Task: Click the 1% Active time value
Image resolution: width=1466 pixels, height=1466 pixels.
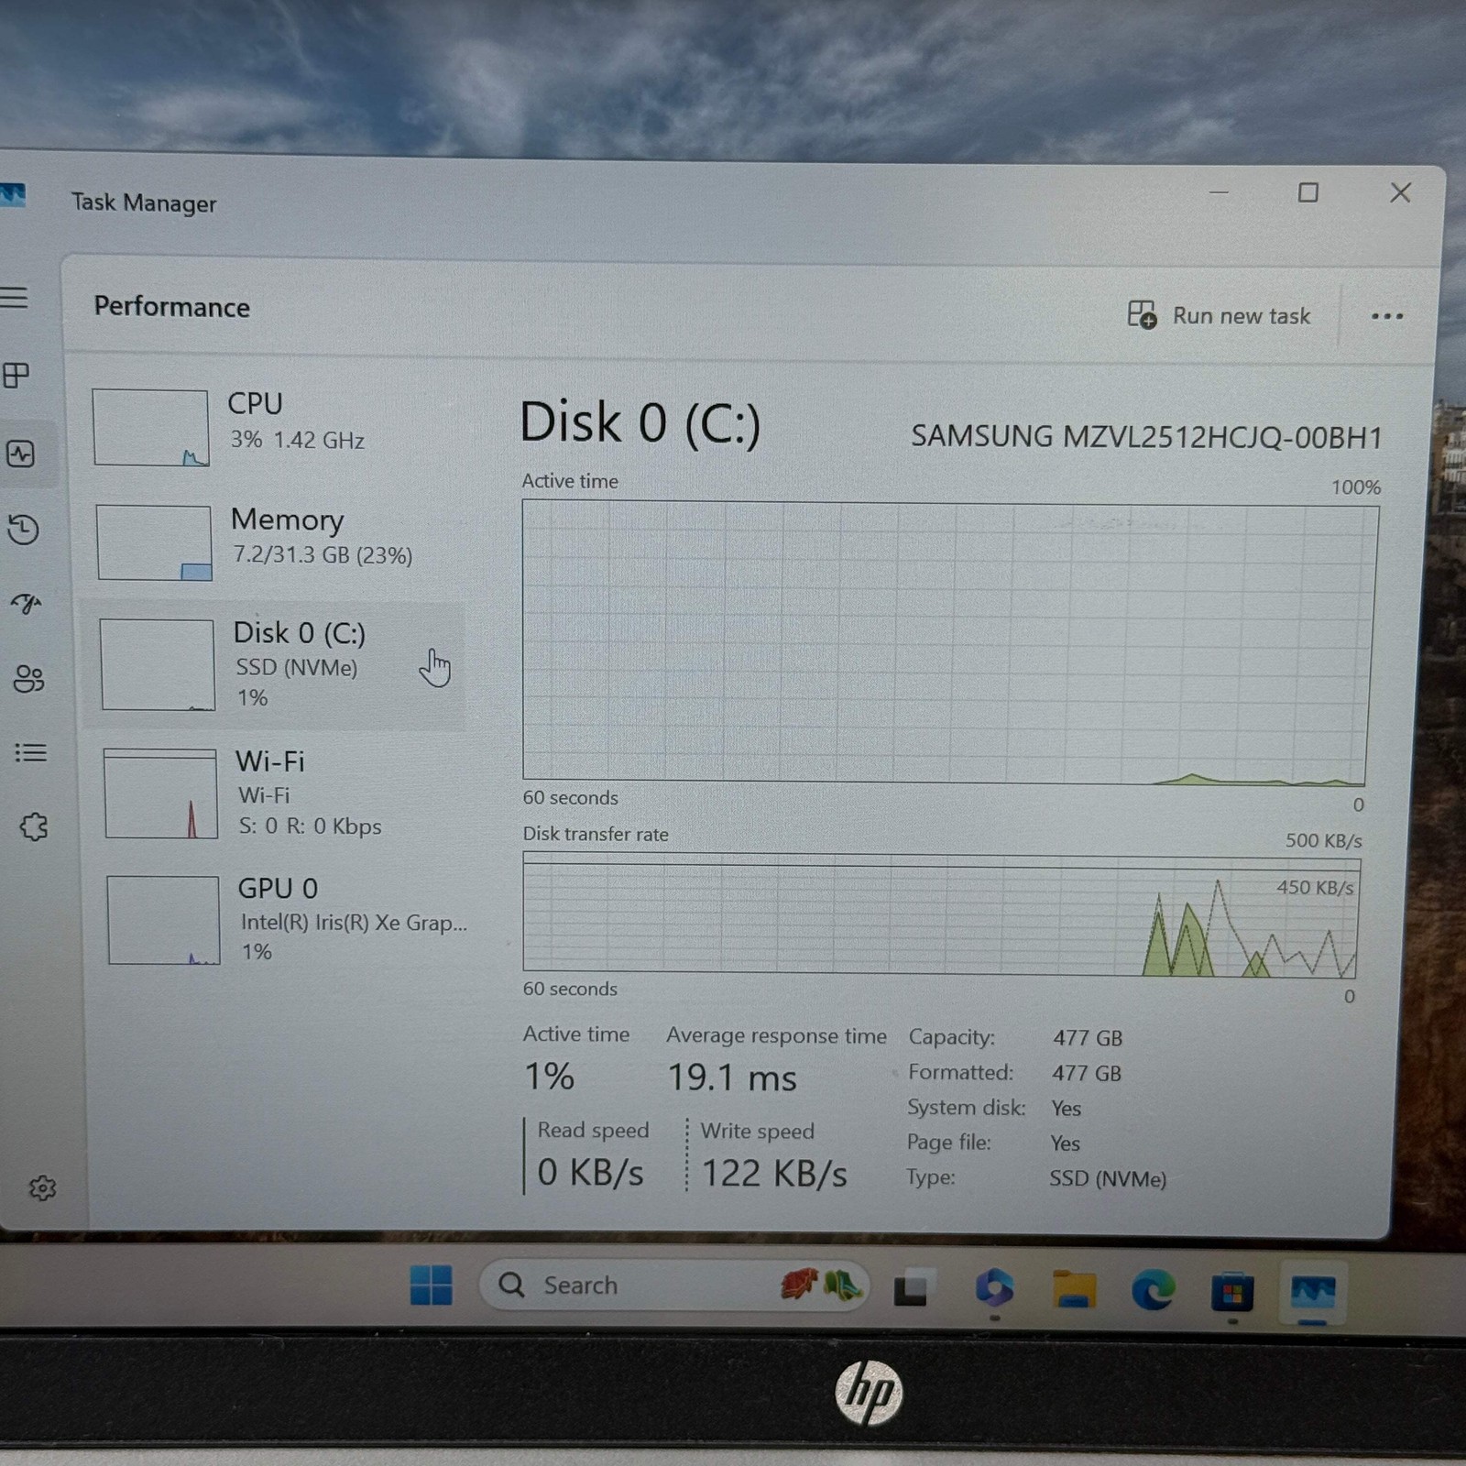Action: click(549, 1077)
